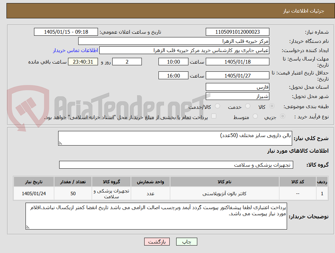335x253 pixels.
Task: Click the اطلاعات کالاهای مورد نیاز heading
Action: tap(298, 151)
